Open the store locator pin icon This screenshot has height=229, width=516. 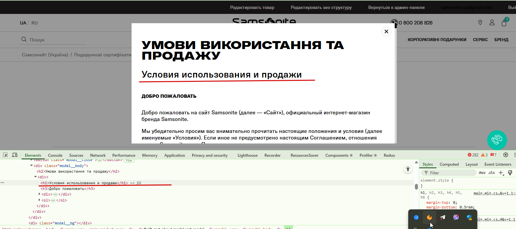coord(480,23)
